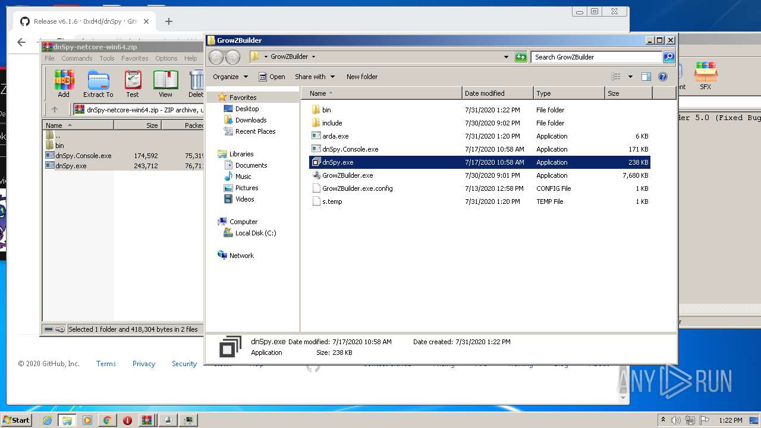Image resolution: width=761 pixels, height=428 pixels.
Task: Open the Share with dropdown
Action: pyautogui.click(x=315, y=77)
